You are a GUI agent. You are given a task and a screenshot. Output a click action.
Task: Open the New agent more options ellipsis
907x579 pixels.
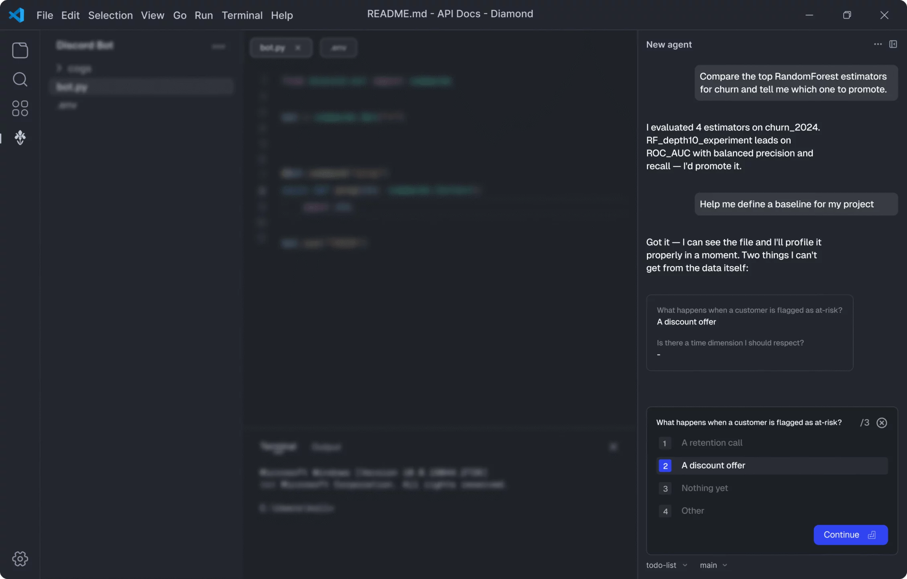coord(878,44)
